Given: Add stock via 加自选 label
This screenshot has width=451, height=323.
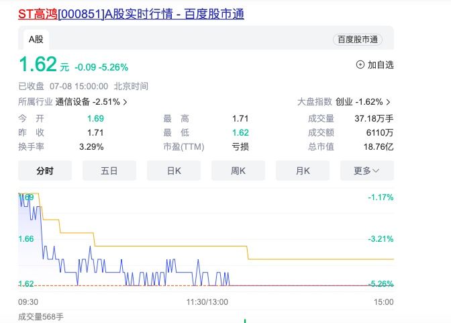Looking at the screenshot, I should tap(381, 64).
